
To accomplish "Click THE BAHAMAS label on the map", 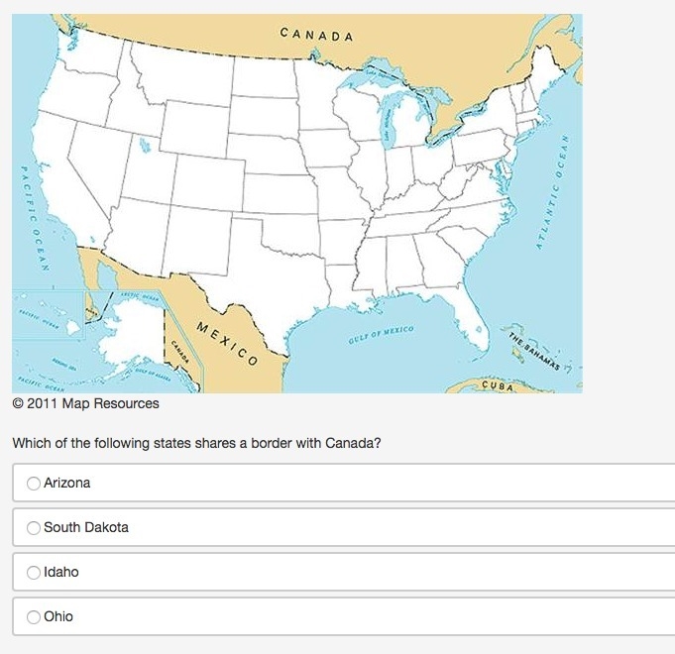I will click(x=534, y=352).
